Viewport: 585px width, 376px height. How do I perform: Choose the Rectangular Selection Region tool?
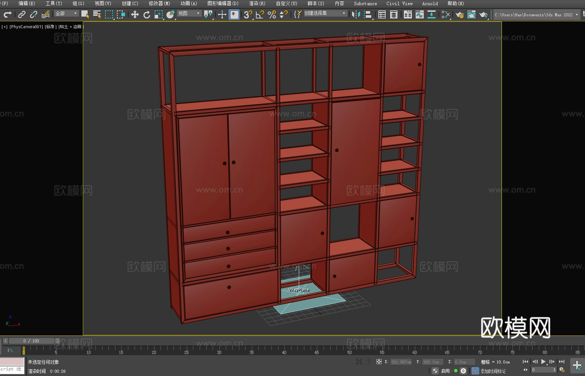[x=109, y=14]
